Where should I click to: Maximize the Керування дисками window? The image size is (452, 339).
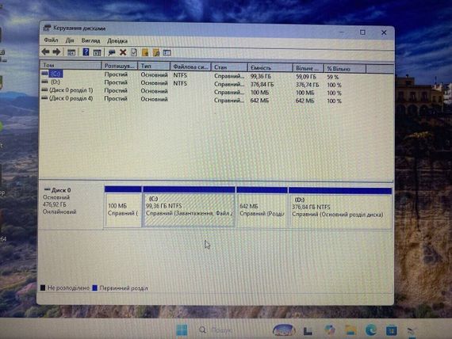pos(362,32)
